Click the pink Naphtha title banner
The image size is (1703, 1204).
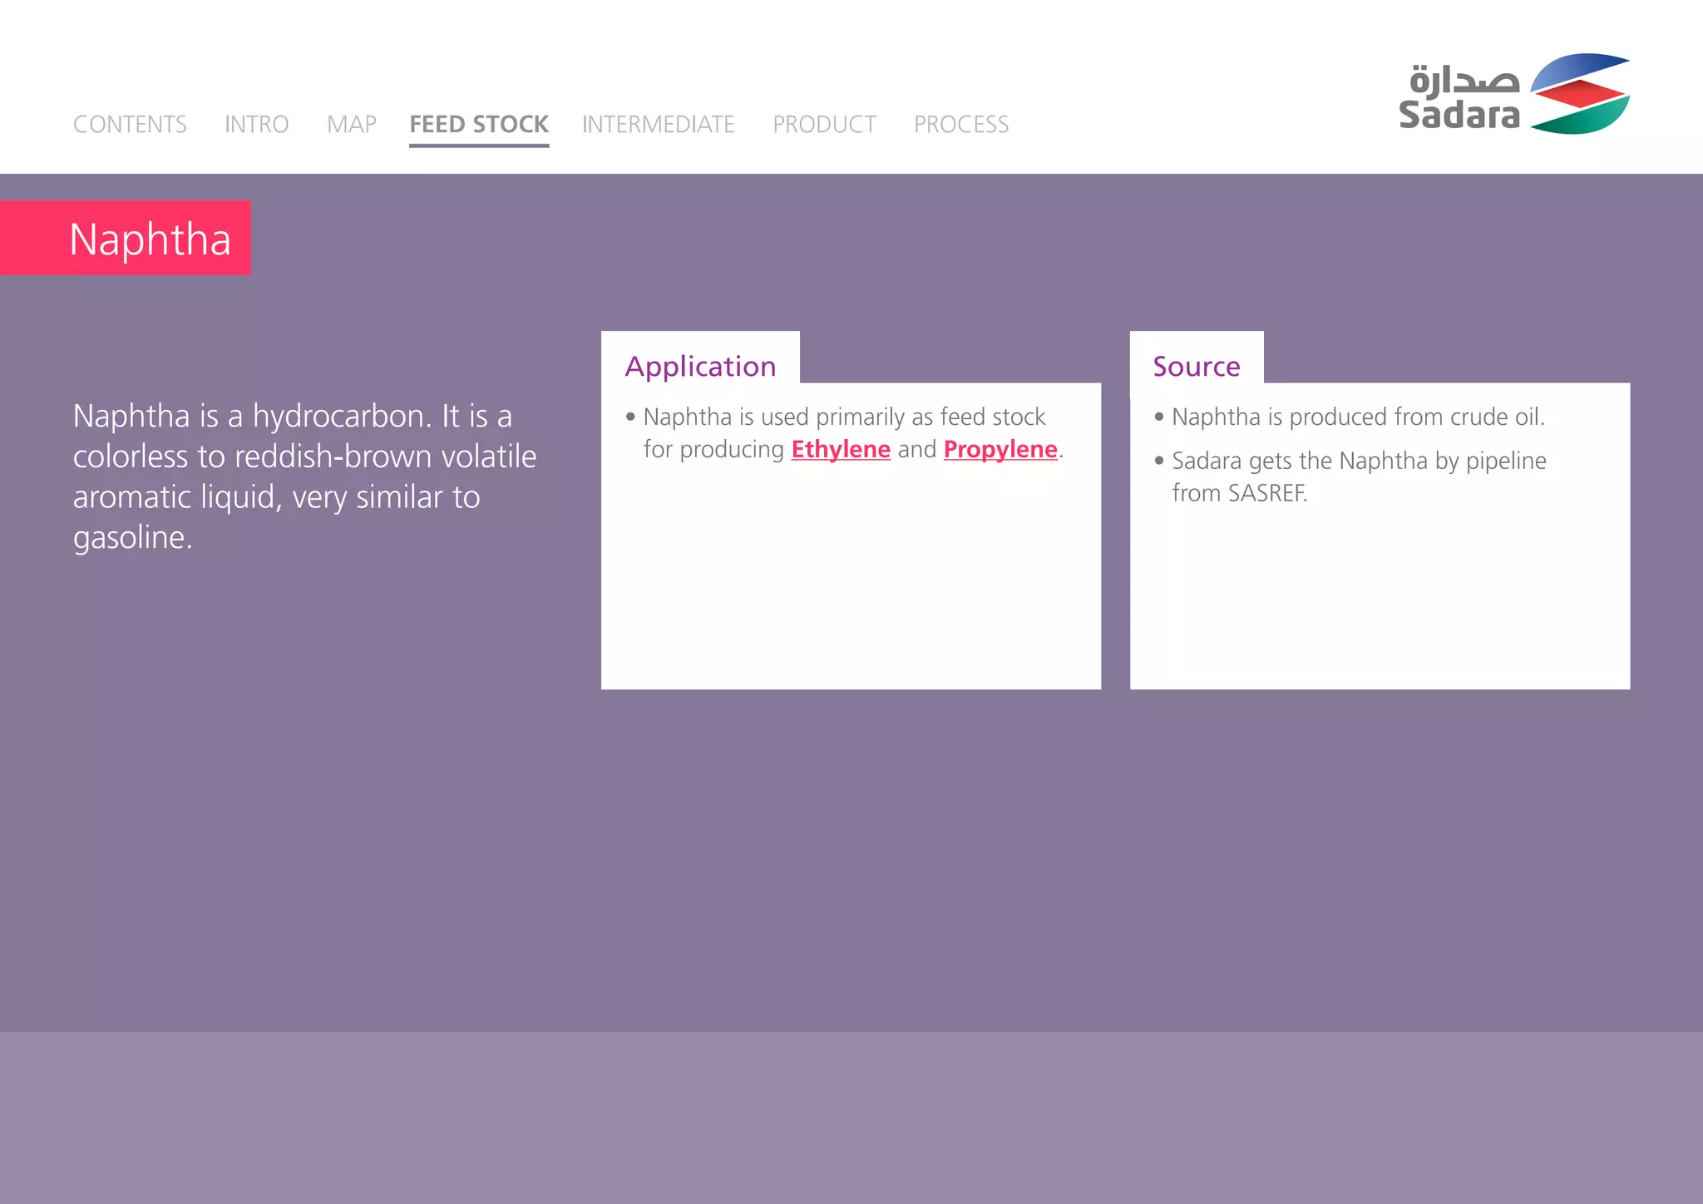pyautogui.click(x=126, y=239)
